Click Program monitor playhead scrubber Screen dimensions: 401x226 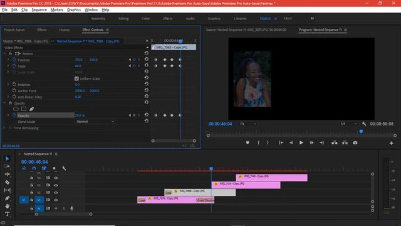coord(361,131)
